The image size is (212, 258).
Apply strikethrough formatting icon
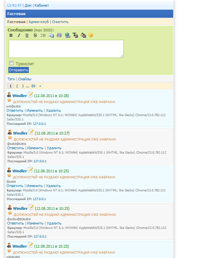(x=35, y=35)
